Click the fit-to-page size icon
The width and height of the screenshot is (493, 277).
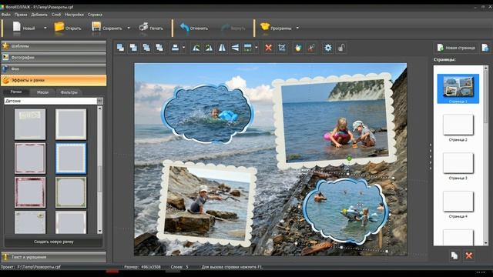click(248, 48)
